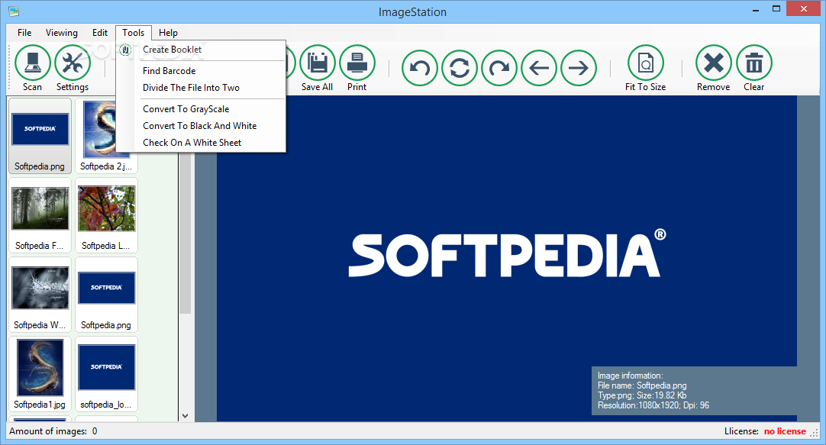Click the thumbnail list scroll down arrow
The image size is (826, 445).
(185, 415)
